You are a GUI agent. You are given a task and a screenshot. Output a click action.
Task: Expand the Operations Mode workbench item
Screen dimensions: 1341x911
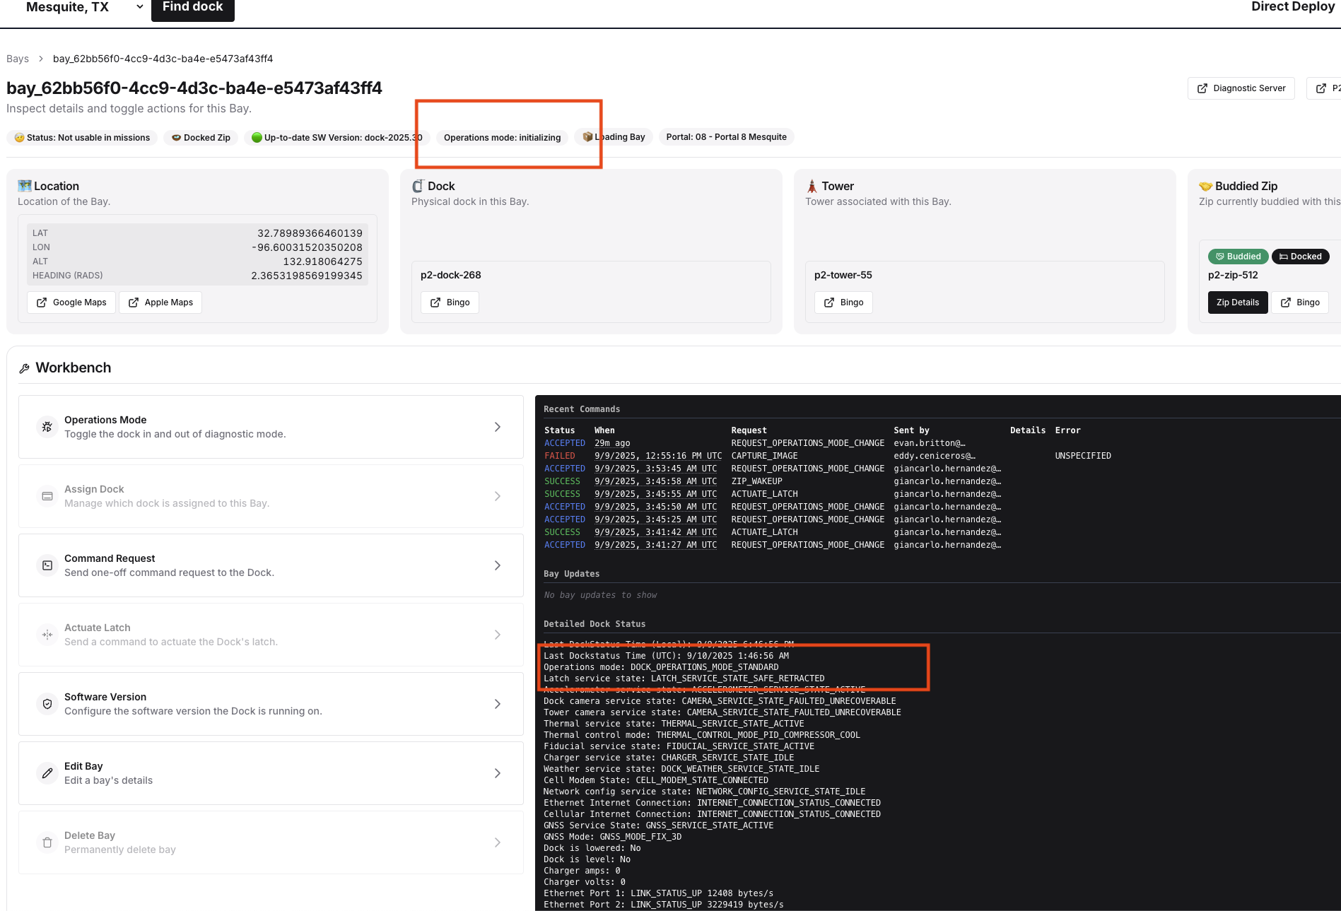[x=271, y=427]
